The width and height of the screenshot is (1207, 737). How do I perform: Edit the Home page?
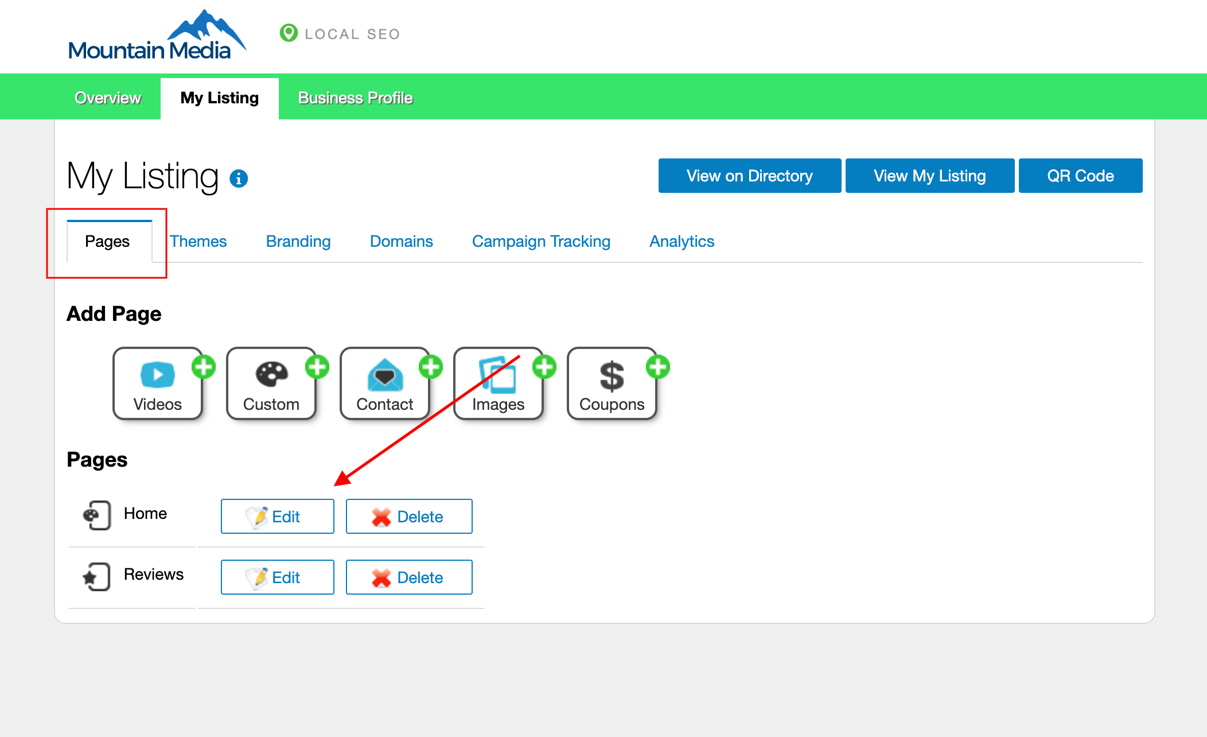[278, 517]
